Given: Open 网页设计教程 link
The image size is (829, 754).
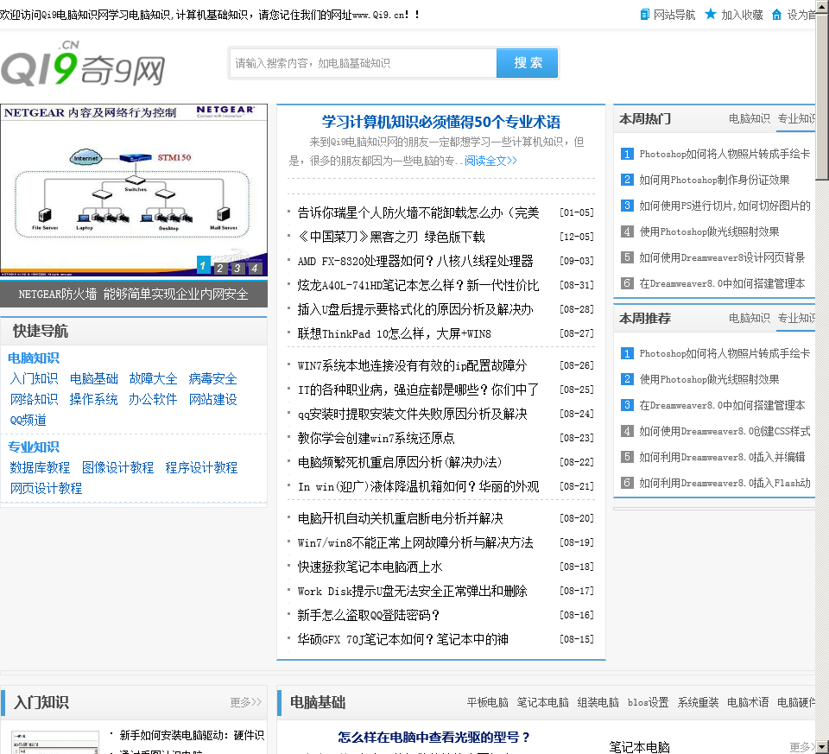Looking at the screenshot, I should pos(46,488).
